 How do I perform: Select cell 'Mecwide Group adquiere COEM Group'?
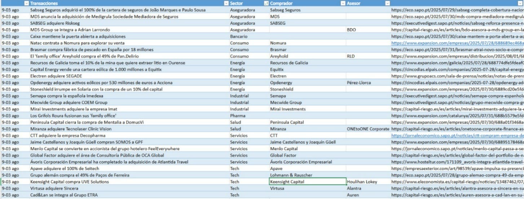click(x=129, y=103)
